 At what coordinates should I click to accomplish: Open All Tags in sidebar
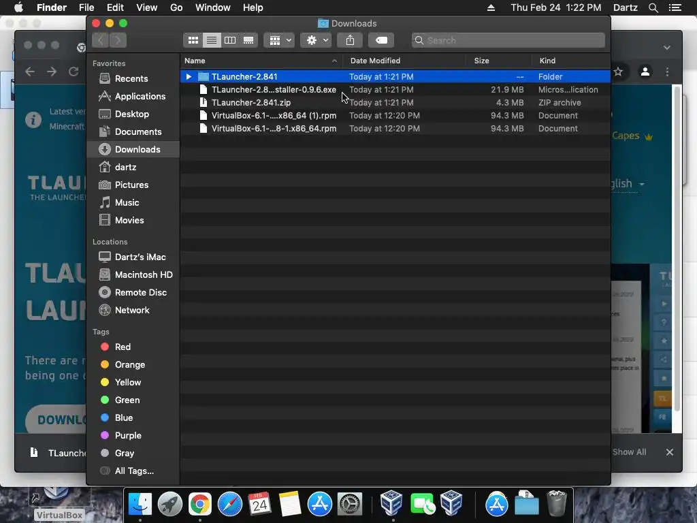(133, 471)
